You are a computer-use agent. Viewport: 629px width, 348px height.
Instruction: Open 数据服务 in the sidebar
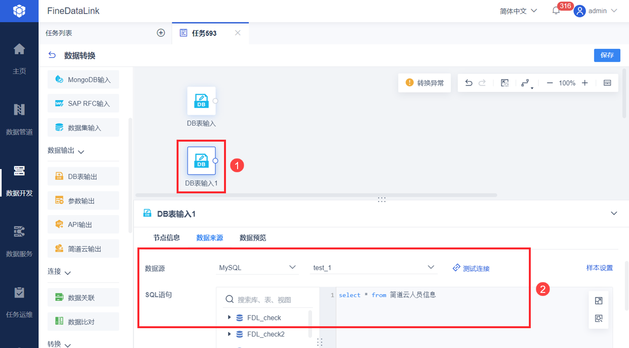pyautogui.click(x=19, y=241)
